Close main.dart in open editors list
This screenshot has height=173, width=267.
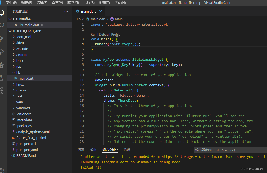(x=16, y=25)
